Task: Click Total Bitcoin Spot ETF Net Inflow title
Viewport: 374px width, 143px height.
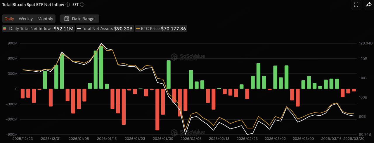Action: click(x=32, y=5)
